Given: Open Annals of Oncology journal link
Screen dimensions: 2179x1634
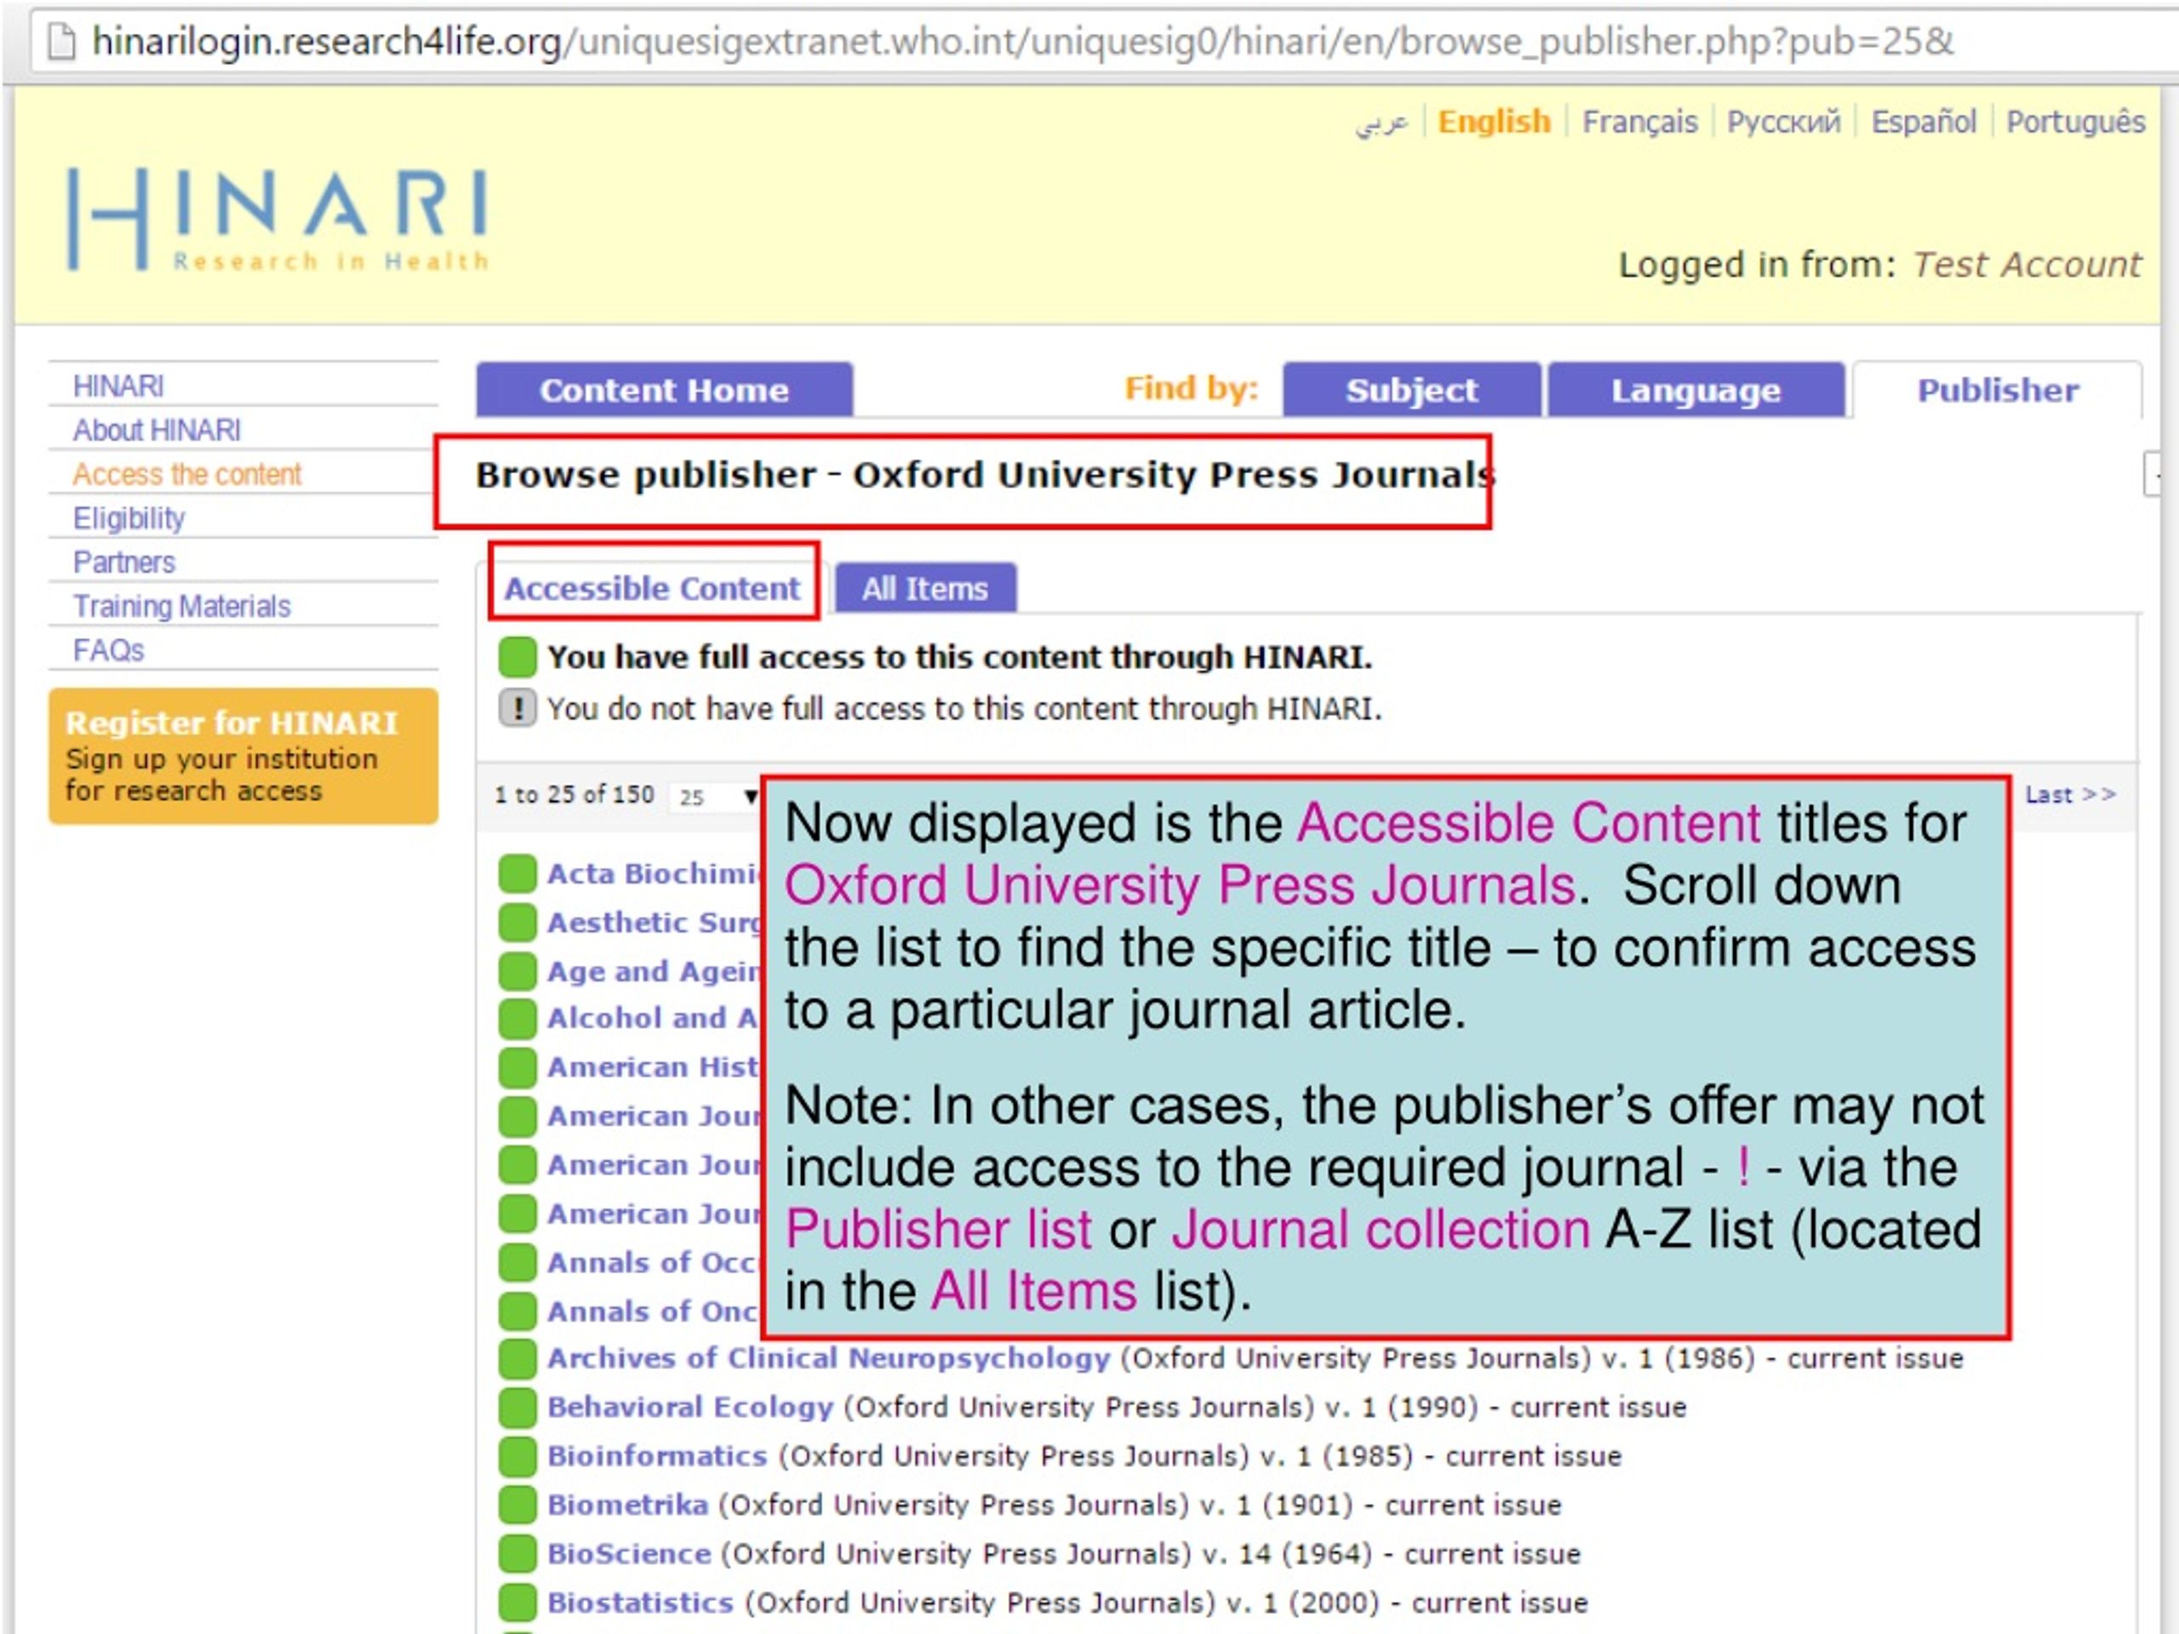Looking at the screenshot, I should click(x=652, y=1312).
